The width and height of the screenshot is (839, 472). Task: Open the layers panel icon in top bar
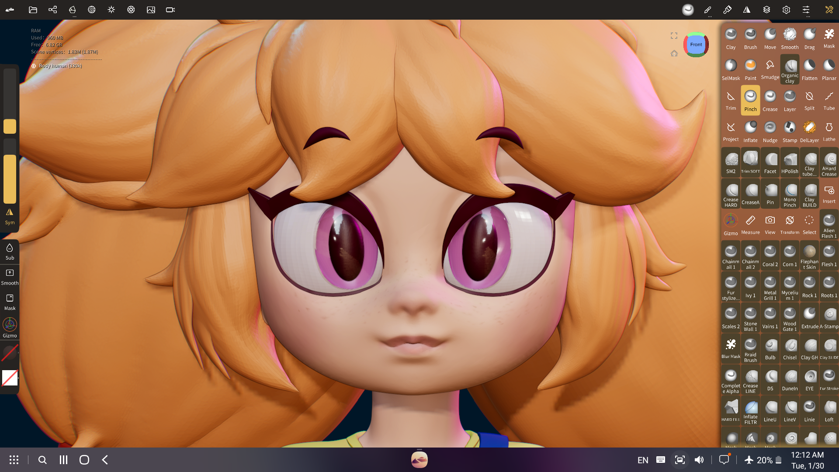(766, 10)
